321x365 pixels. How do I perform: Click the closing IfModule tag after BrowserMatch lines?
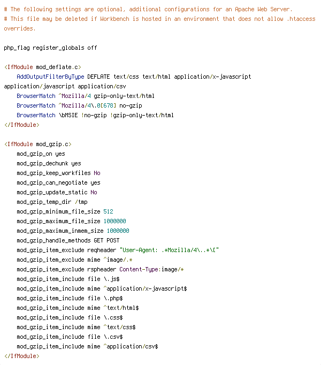[x=21, y=125]
